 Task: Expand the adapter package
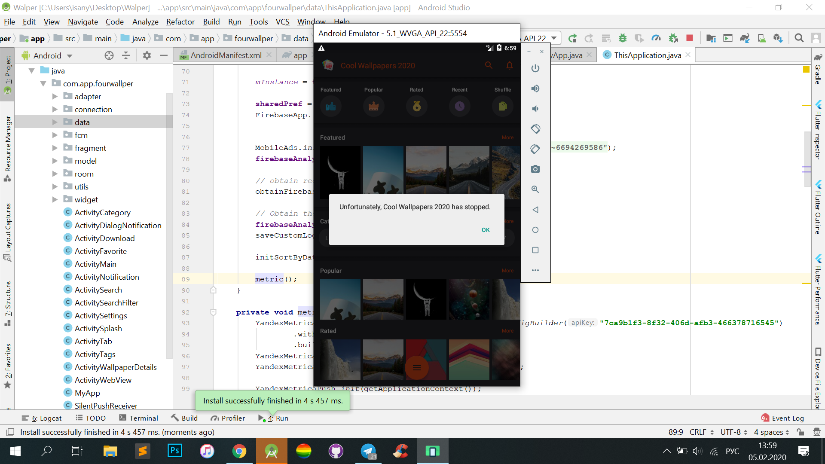click(x=55, y=97)
